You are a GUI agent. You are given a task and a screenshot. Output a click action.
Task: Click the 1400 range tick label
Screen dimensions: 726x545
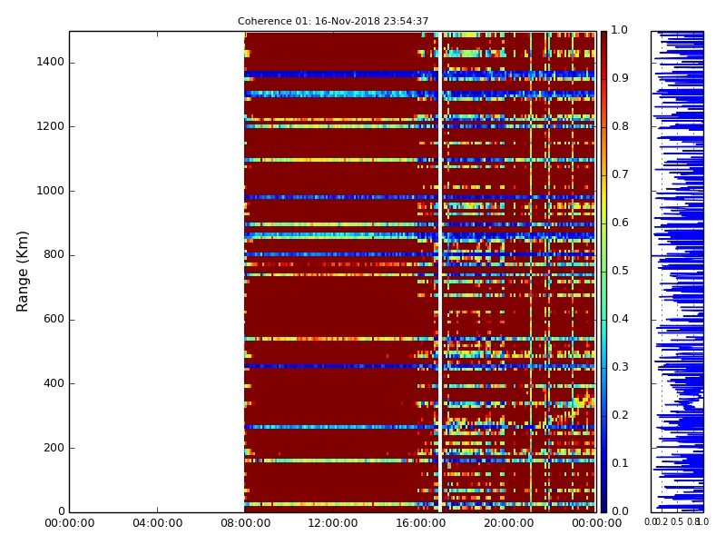pyautogui.click(x=51, y=62)
